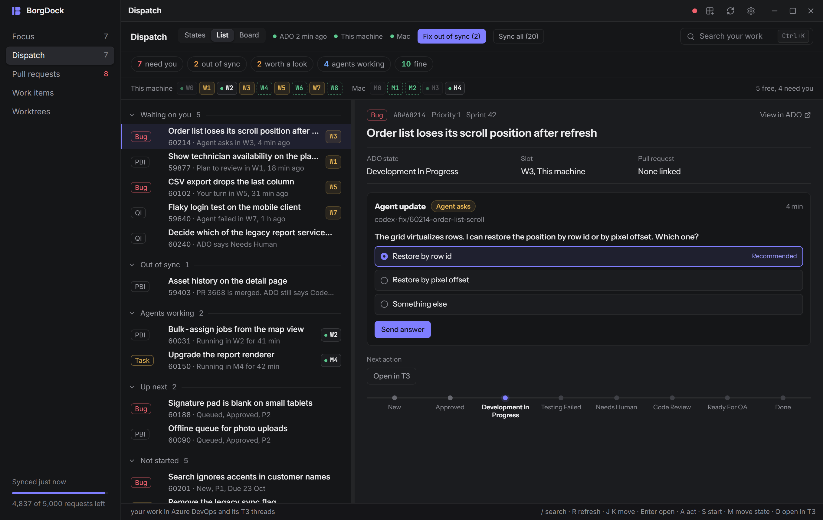Click the BorgDock logo icon

[x=16, y=11]
